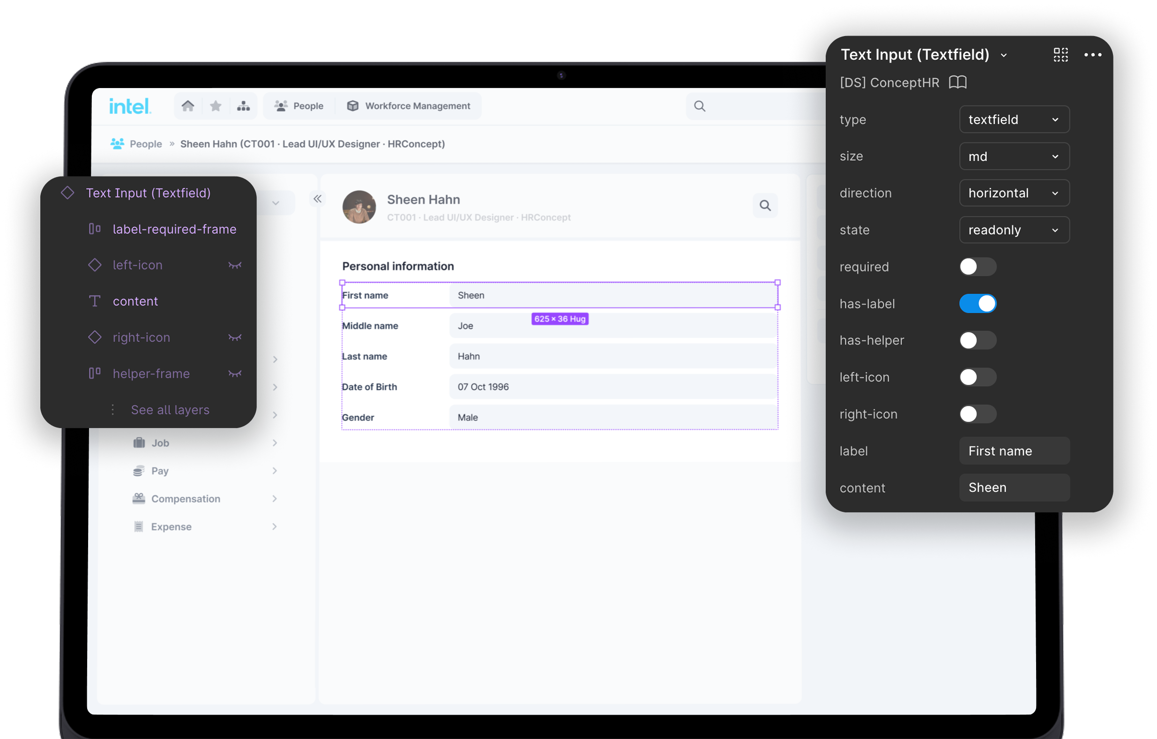
Task: Open the state dropdown set to readonly
Action: (x=1014, y=229)
